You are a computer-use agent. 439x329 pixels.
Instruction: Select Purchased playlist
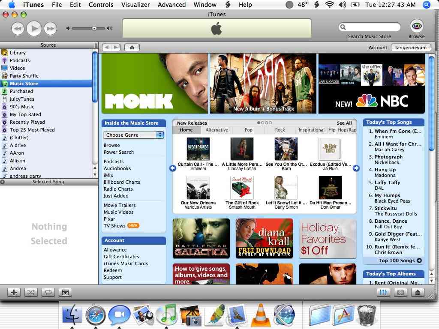(x=46, y=91)
